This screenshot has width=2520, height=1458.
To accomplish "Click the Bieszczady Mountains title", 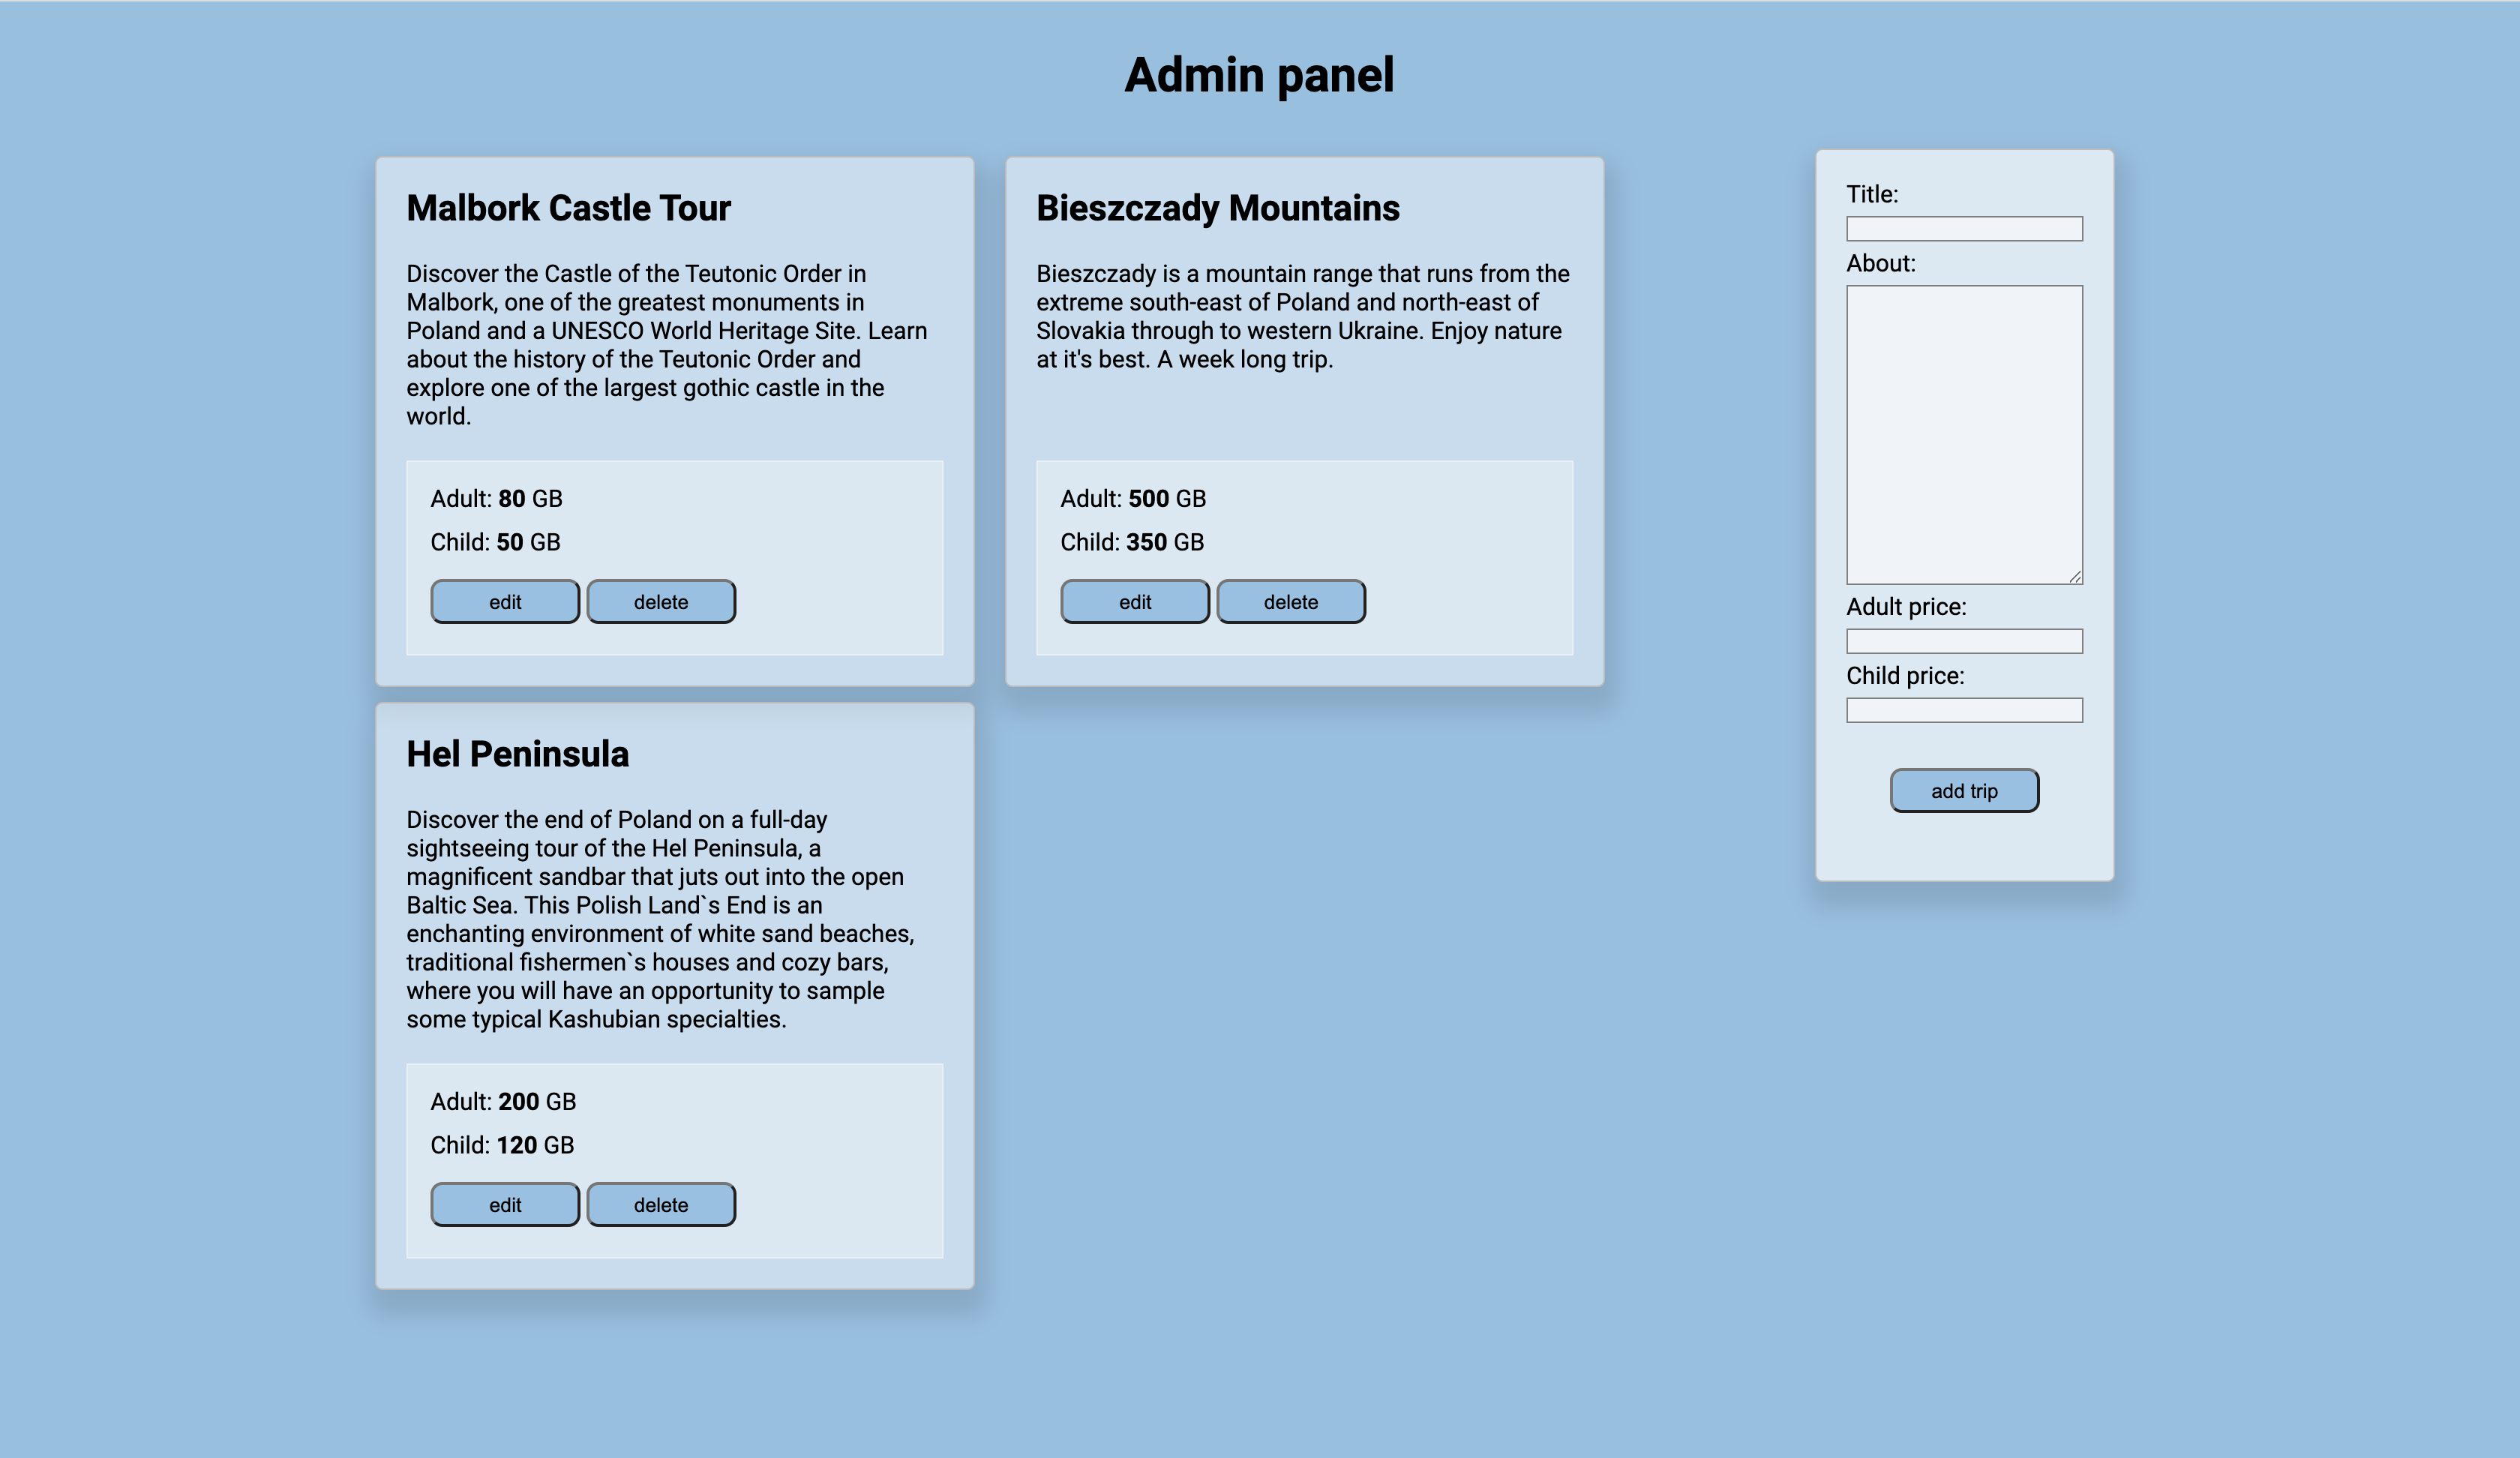I will 1217,208.
